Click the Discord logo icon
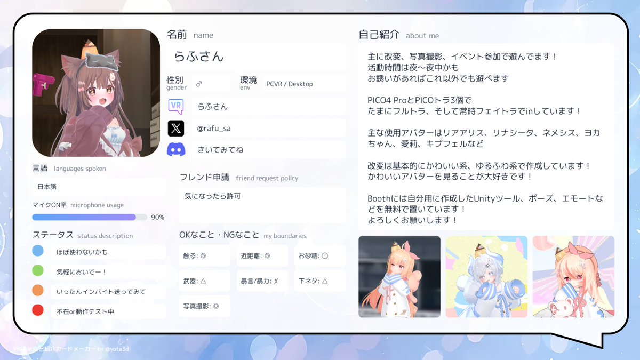 click(176, 150)
